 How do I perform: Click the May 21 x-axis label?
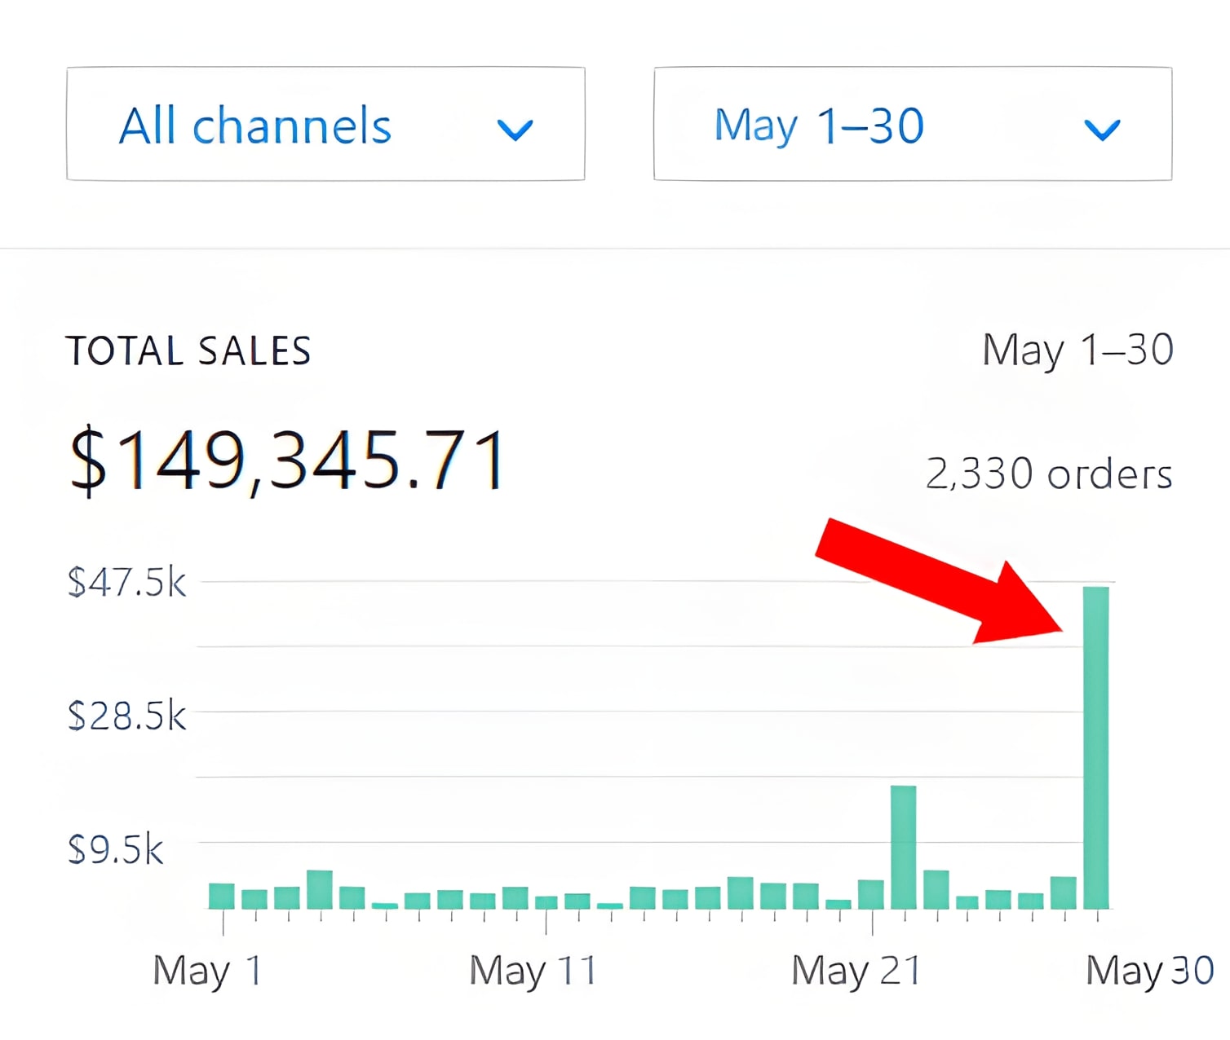point(856,971)
